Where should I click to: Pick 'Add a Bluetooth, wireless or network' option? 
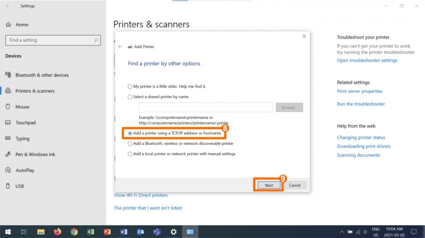130,144
